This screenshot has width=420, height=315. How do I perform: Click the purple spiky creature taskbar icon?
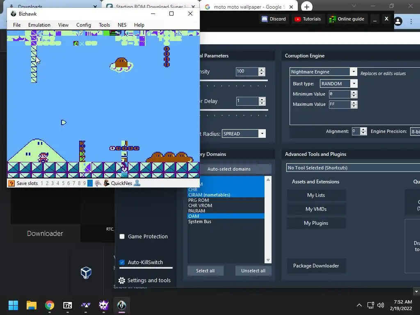104,305
